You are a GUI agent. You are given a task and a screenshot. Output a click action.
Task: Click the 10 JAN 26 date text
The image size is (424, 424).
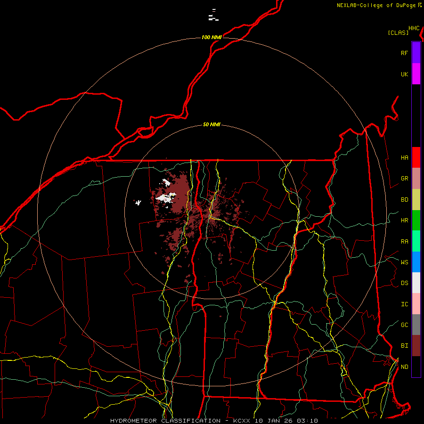(x=273, y=421)
